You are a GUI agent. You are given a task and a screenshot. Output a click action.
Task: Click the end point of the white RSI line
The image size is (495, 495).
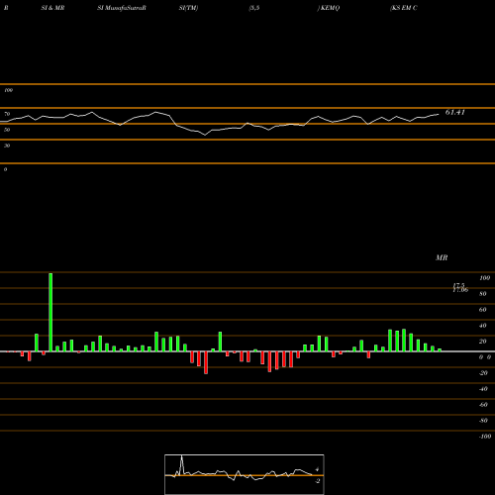coord(439,114)
